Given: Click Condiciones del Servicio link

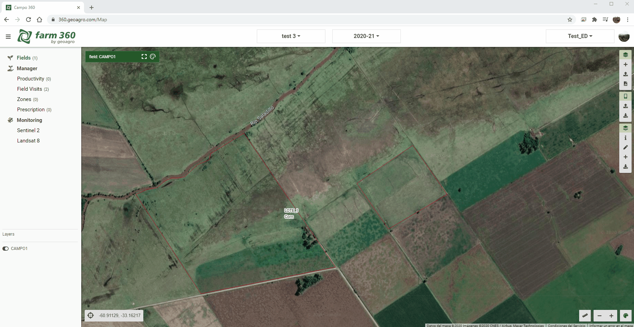Looking at the screenshot, I should click(566, 325).
